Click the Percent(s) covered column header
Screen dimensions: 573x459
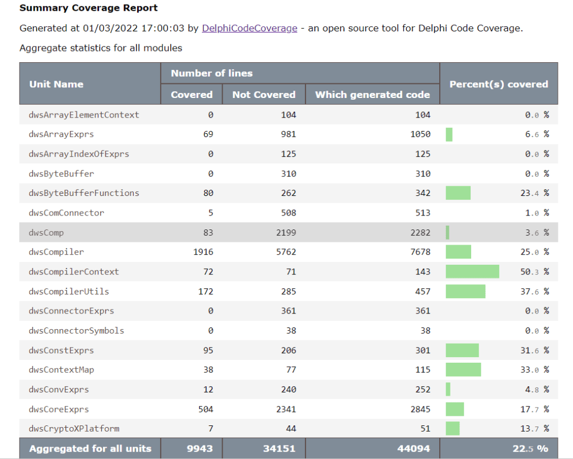coord(499,84)
